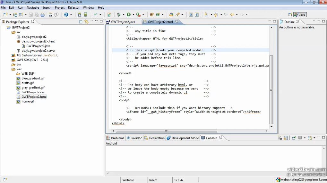Click Open Console icon

click(x=310, y=138)
